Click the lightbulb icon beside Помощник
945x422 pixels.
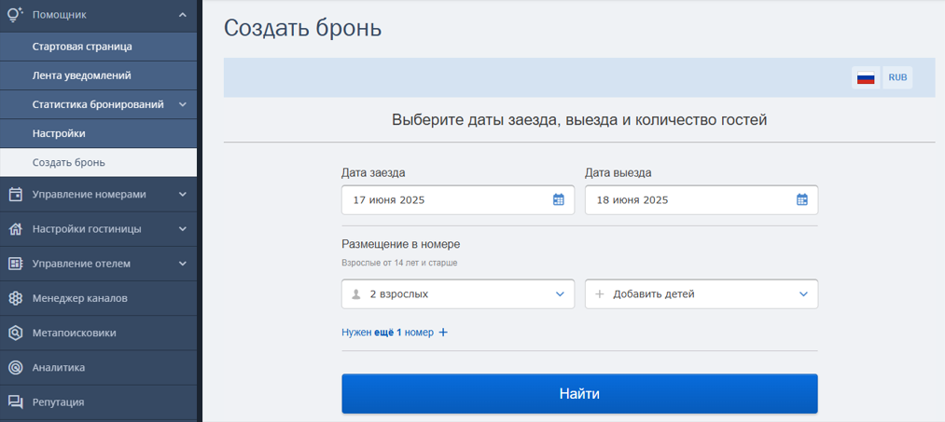point(15,15)
